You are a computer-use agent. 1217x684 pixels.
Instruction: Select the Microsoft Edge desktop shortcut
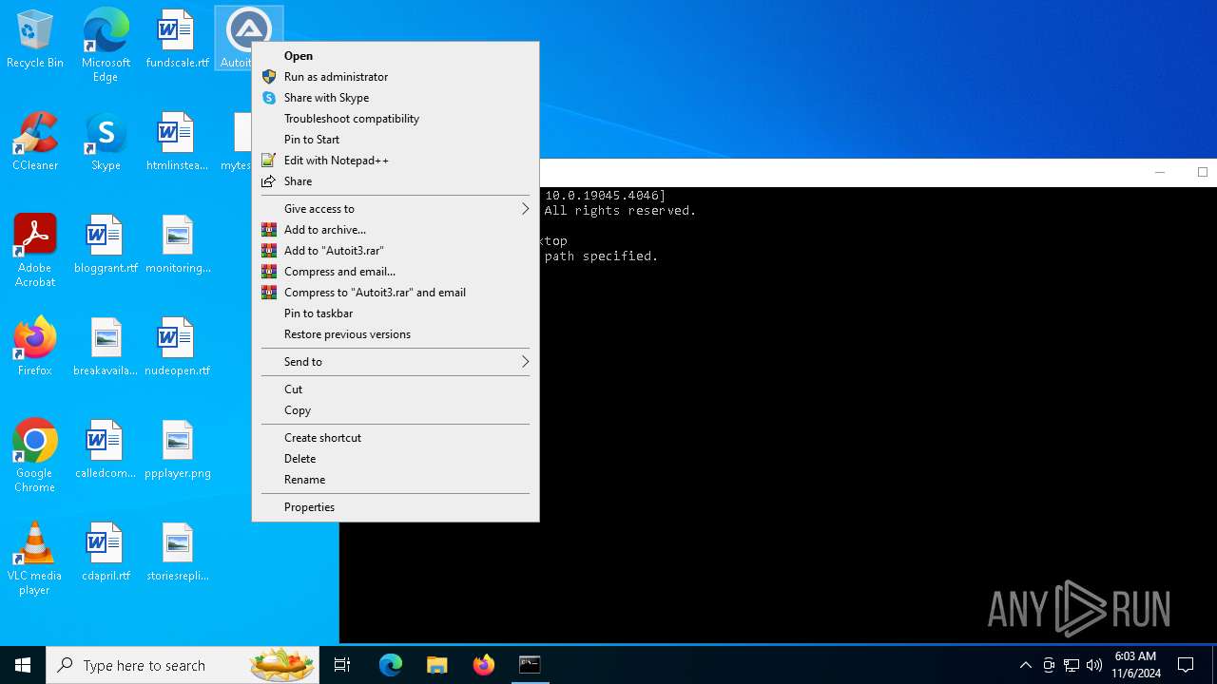coord(106,46)
